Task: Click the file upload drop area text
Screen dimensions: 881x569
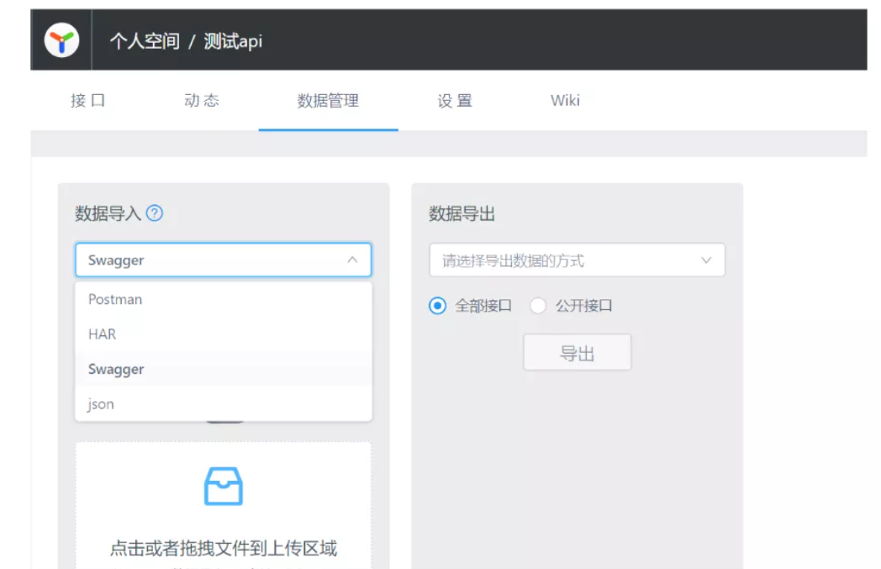Action: [x=224, y=549]
